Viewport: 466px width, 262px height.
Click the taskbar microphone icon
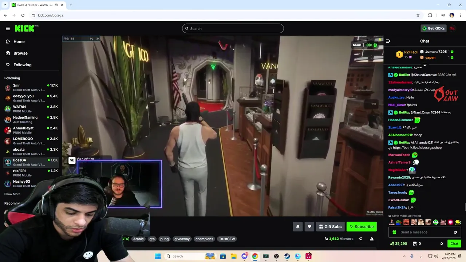pos(412,256)
